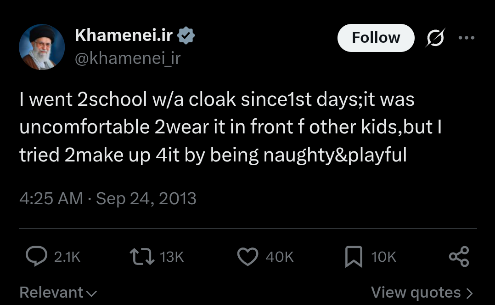Open the Khamenei.ir profile picture
Screen dimensions: 495x305
point(42,47)
